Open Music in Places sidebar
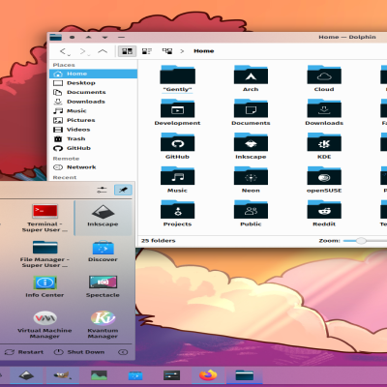Viewport: 387px width, 387px height. (93, 111)
